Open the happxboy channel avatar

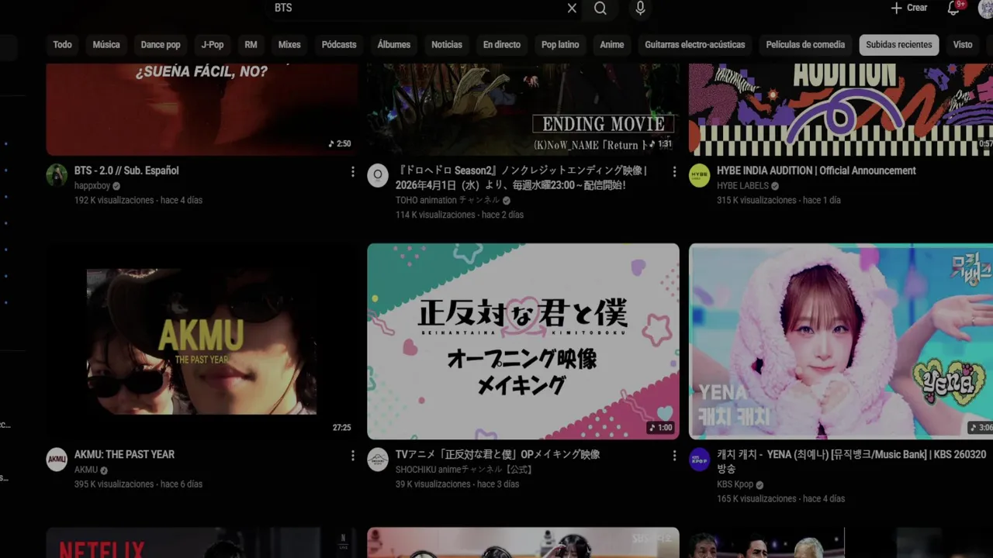pyautogui.click(x=57, y=175)
